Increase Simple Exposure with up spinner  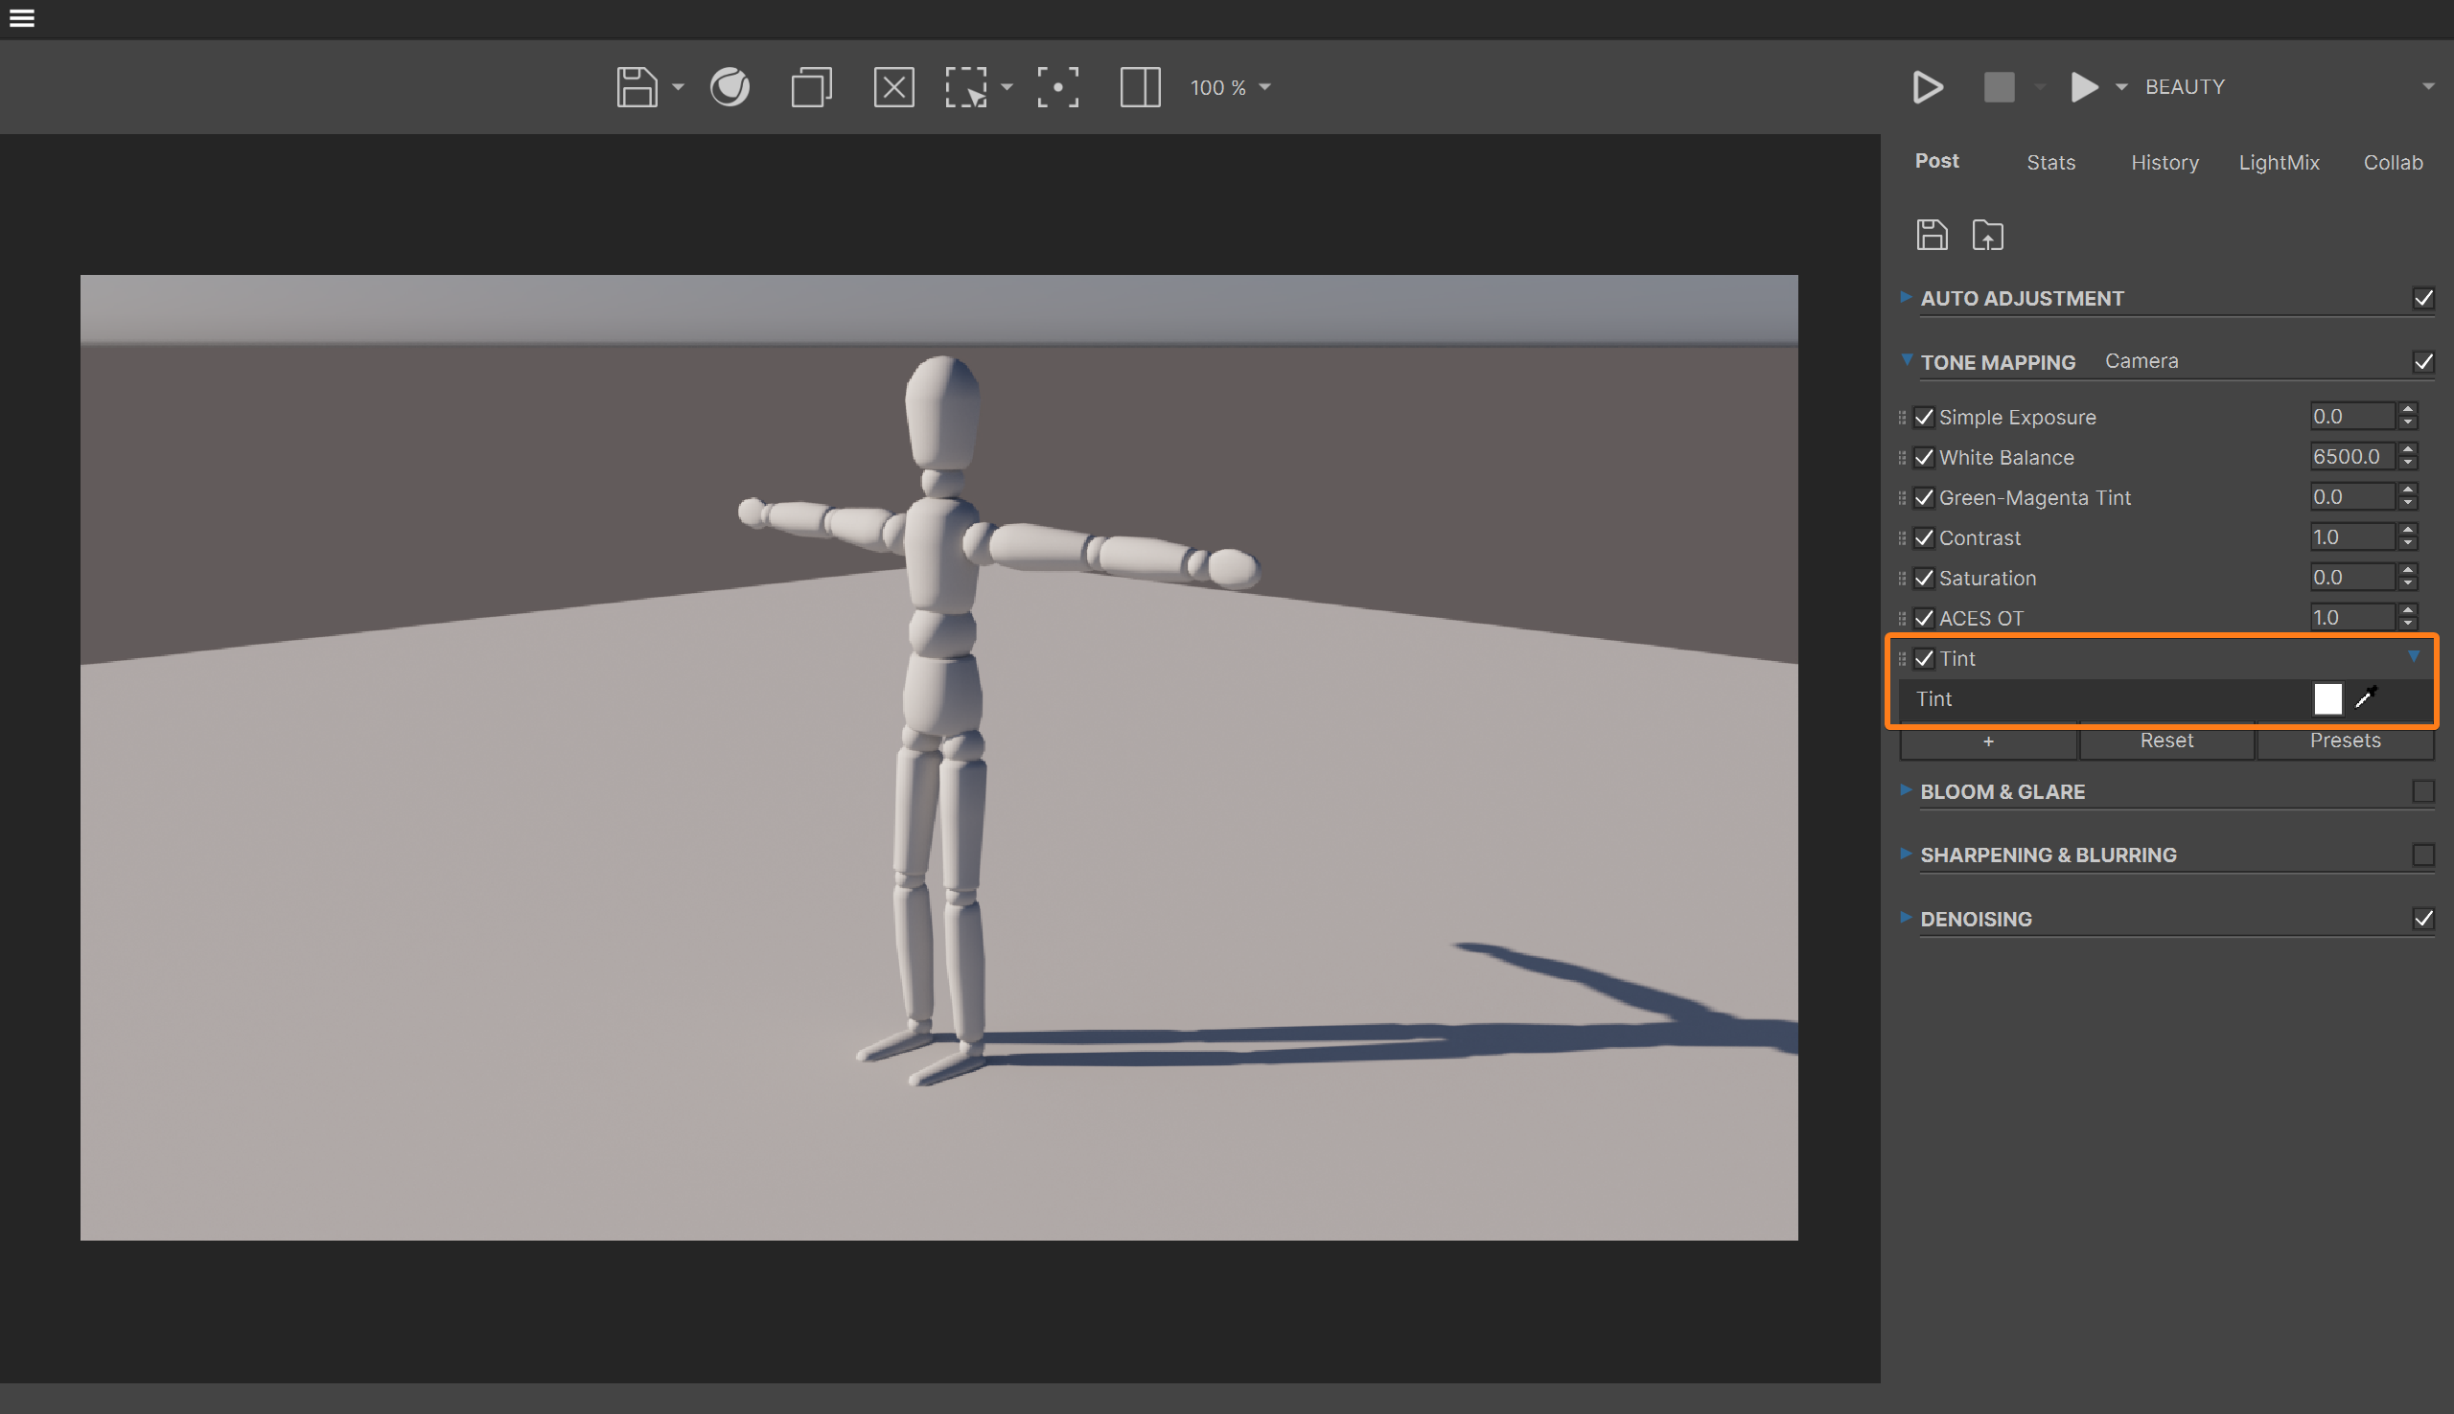(x=2407, y=410)
